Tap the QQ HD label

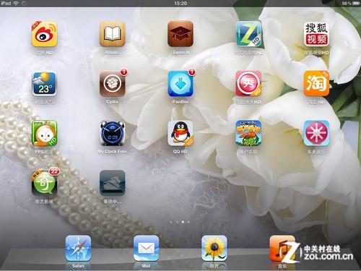(180, 152)
